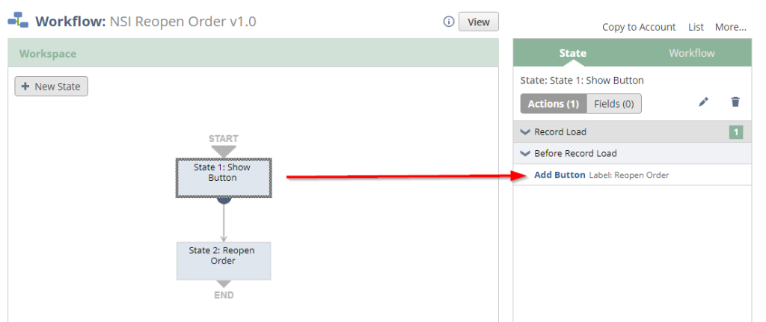Open the Copy to Account link
Viewport: 766px width, 322px height.
click(x=639, y=28)
